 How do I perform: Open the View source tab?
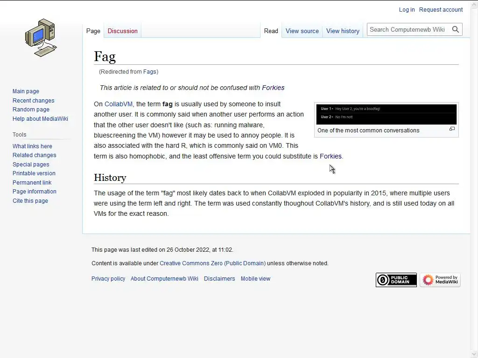[x=302, y=31]
